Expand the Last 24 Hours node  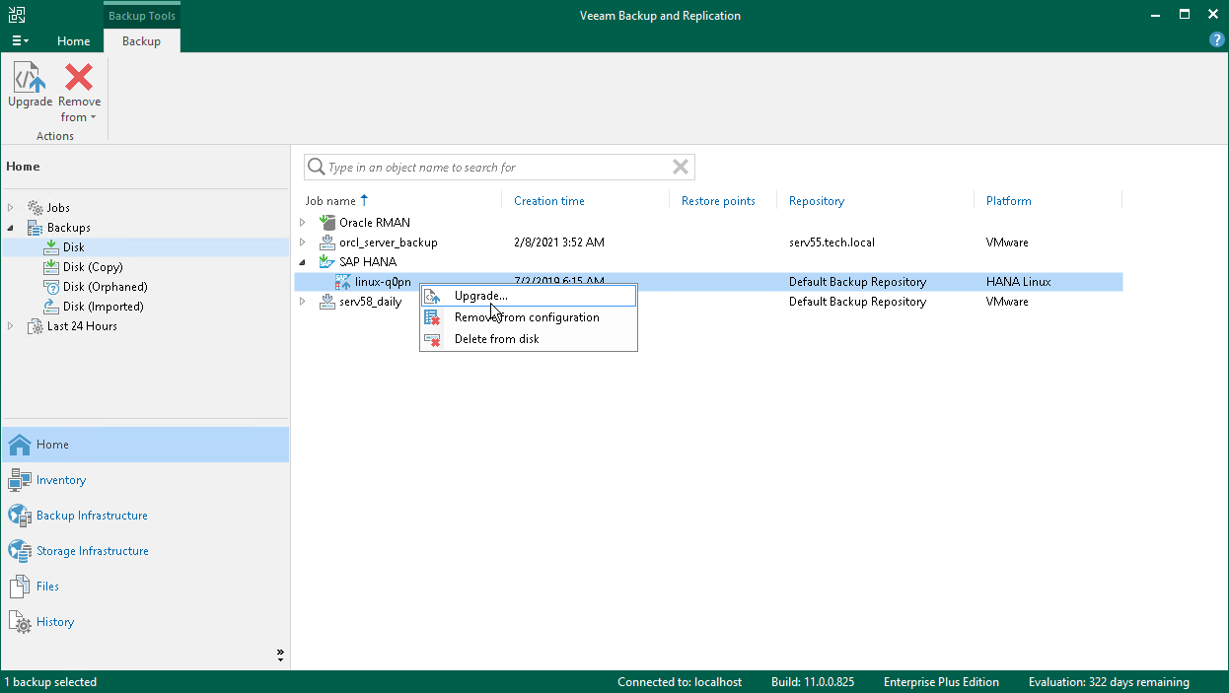coord(11,326)
